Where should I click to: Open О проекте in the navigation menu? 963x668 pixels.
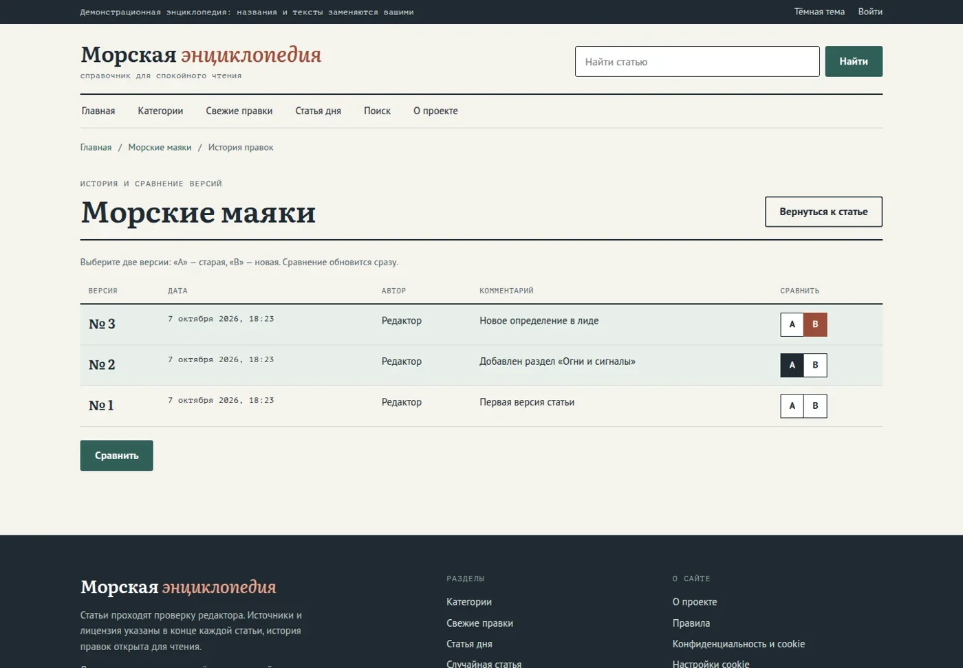pyautogui.click(x=435, y=111)
